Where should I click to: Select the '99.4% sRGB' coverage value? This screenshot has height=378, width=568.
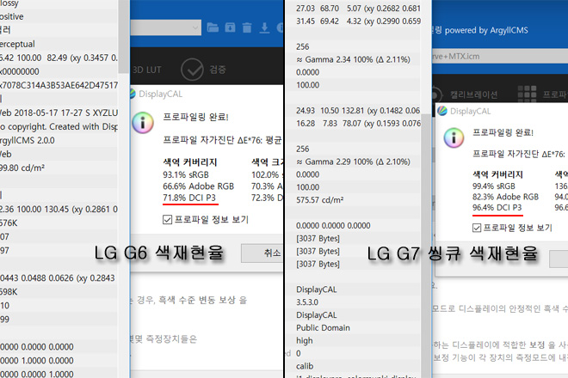click(493, 186)
